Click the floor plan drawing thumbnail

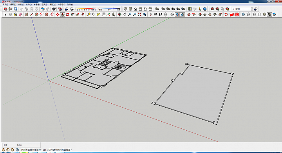(x=104, y=68)
